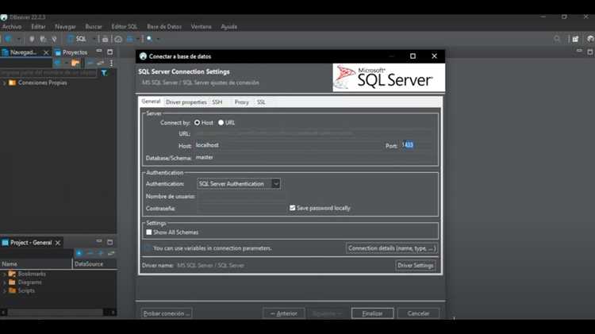Expand the Scripts folder
The image size is (595, 334).
click(x=4, y=290)
